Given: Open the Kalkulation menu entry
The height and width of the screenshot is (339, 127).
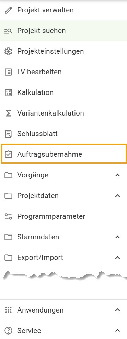Looking at the screenshot, I should pos(63,92).
